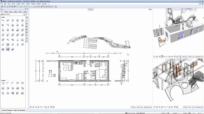Click the magnifier icon in top toolbar

pos(56,6)
